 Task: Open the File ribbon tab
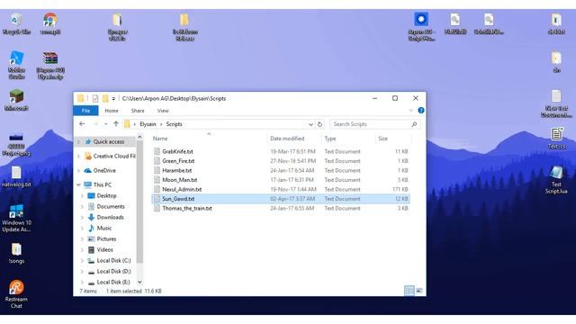click(x=85, y=111)
